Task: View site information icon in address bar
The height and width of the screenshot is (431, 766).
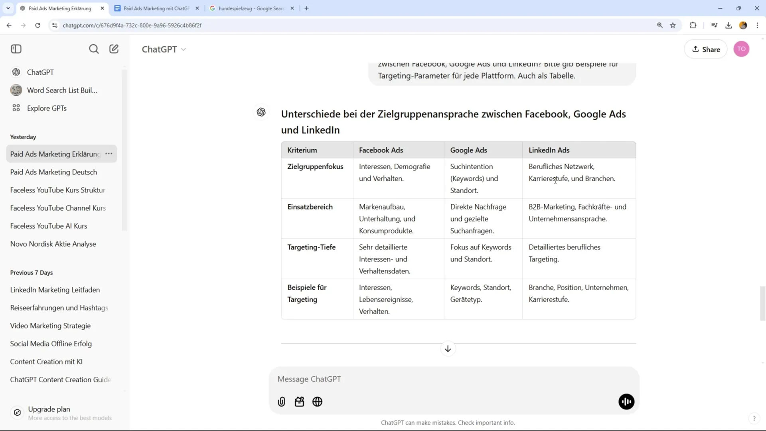Action: (x=55, y=25)
